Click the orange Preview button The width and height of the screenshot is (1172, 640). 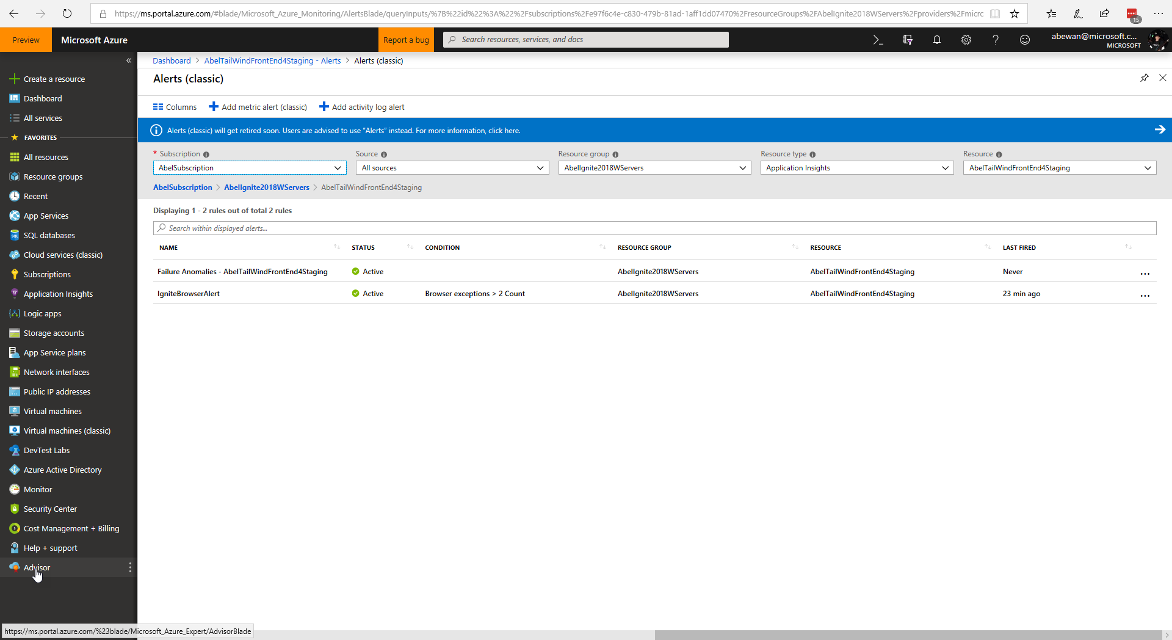pyautogui.click(x=26, y=40)
